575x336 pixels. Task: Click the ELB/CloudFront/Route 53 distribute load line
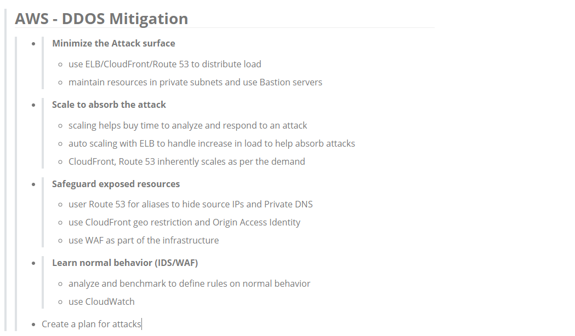(164, 64)
